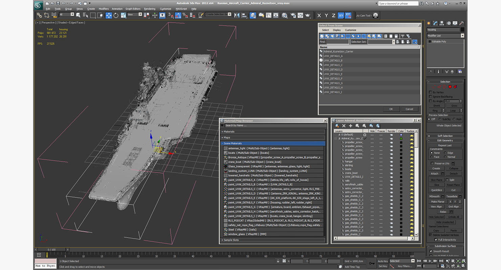The width and height of the screenshot is (501, 270).
Task: Open the Modifier List dropdown
Action: tap(445, 36)
